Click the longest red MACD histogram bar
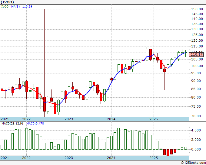Image resolution: width=206 pixels, height=165 pixels. point(168,153)
